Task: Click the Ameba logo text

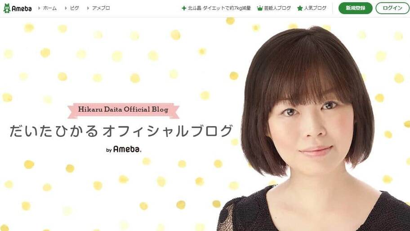Action: [x=22, y=9]
